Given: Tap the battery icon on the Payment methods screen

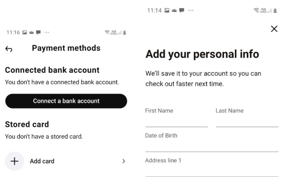Looking at the screenshot, I should pos(124,32).
